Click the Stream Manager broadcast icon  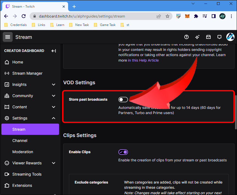[7, 73]
